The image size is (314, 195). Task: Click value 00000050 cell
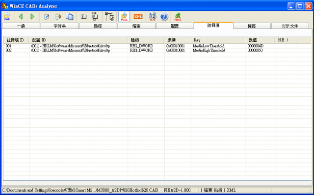(x=255, y=50)
